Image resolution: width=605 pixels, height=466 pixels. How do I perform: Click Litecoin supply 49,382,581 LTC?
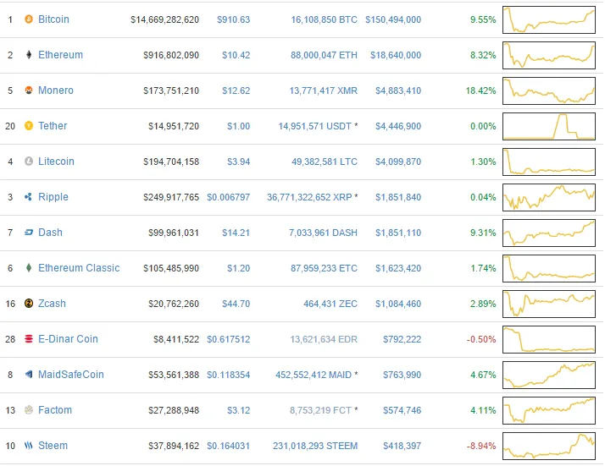pyautogui.click(x=325, y=162)
